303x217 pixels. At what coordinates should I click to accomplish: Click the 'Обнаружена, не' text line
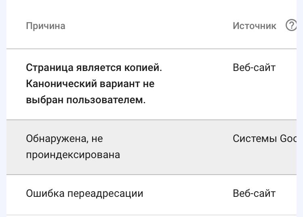tap(65, 139)
